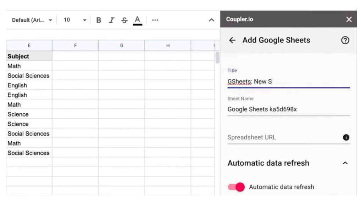The height and width of the screenshot is (204, 361).
Task: Open the help question mark icon
Action: (x=345, y=40)
